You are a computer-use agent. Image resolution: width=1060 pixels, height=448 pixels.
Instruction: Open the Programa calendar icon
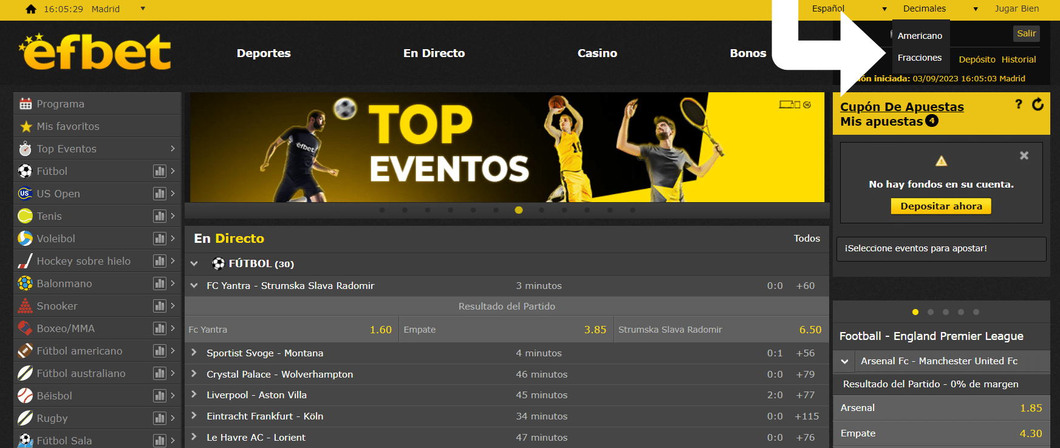click(x=26, y=104)
